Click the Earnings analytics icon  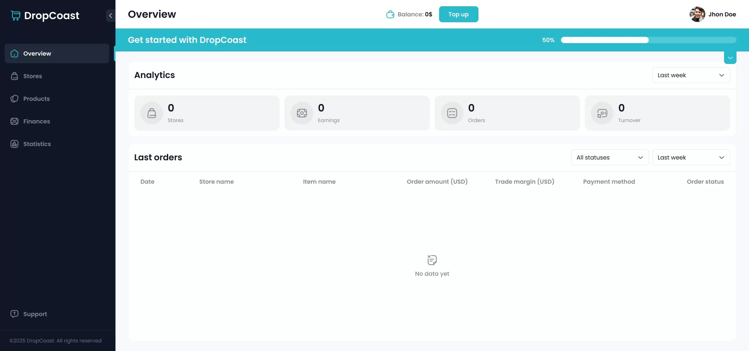pyautogui.click(x=302, y=113)
